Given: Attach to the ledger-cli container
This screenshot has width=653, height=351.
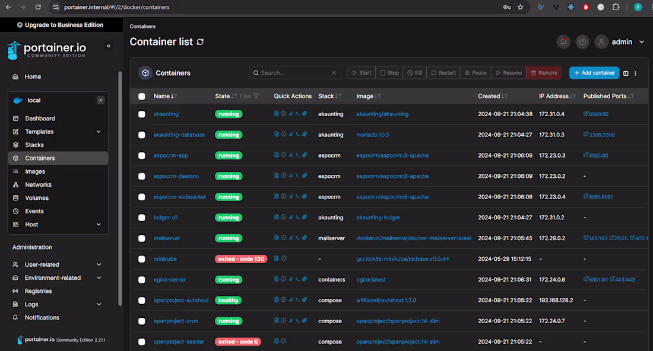Looking at the screenshot, I should coord(305,217).
